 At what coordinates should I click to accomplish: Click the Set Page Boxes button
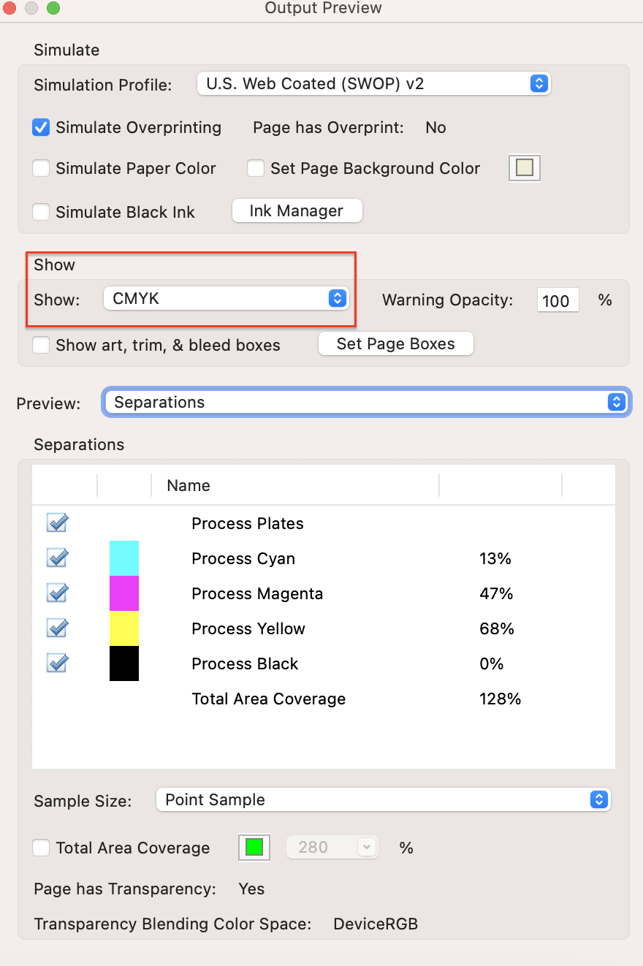[395, 343]
